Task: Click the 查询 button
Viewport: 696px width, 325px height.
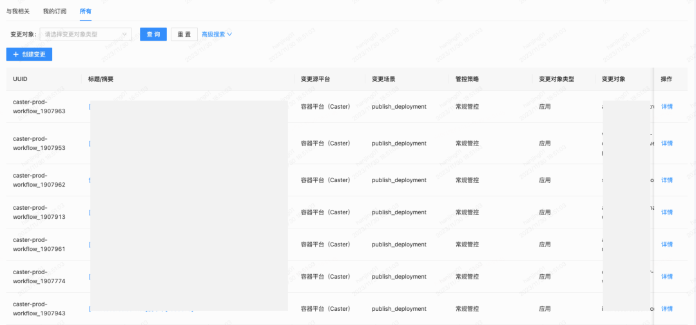Action: [153, 34]
